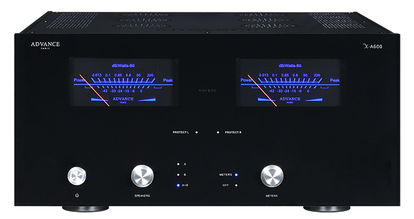Click the right rubber foot of the amplifier
This screenshot has height=219, width=414.
(327, 209)
